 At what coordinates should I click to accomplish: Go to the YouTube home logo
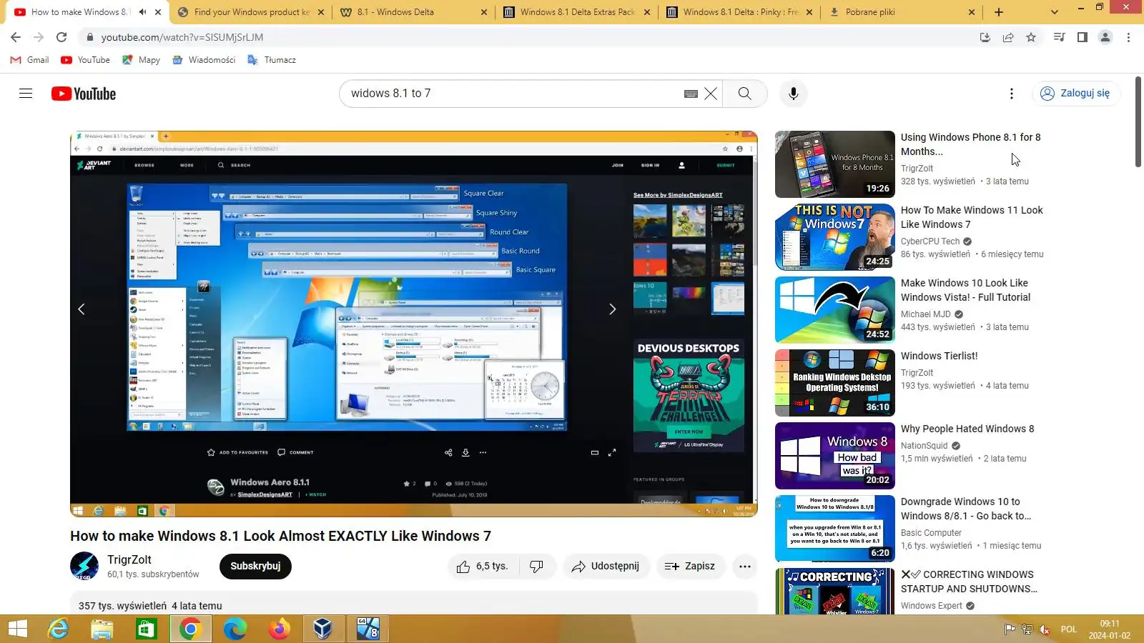(84, 94)
